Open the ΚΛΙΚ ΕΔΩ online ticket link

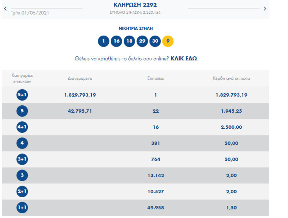point(184,59)
